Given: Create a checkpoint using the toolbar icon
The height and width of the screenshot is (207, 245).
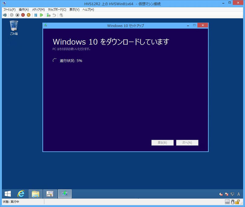Looking at the screenshot, I should [x=48, y=15].
